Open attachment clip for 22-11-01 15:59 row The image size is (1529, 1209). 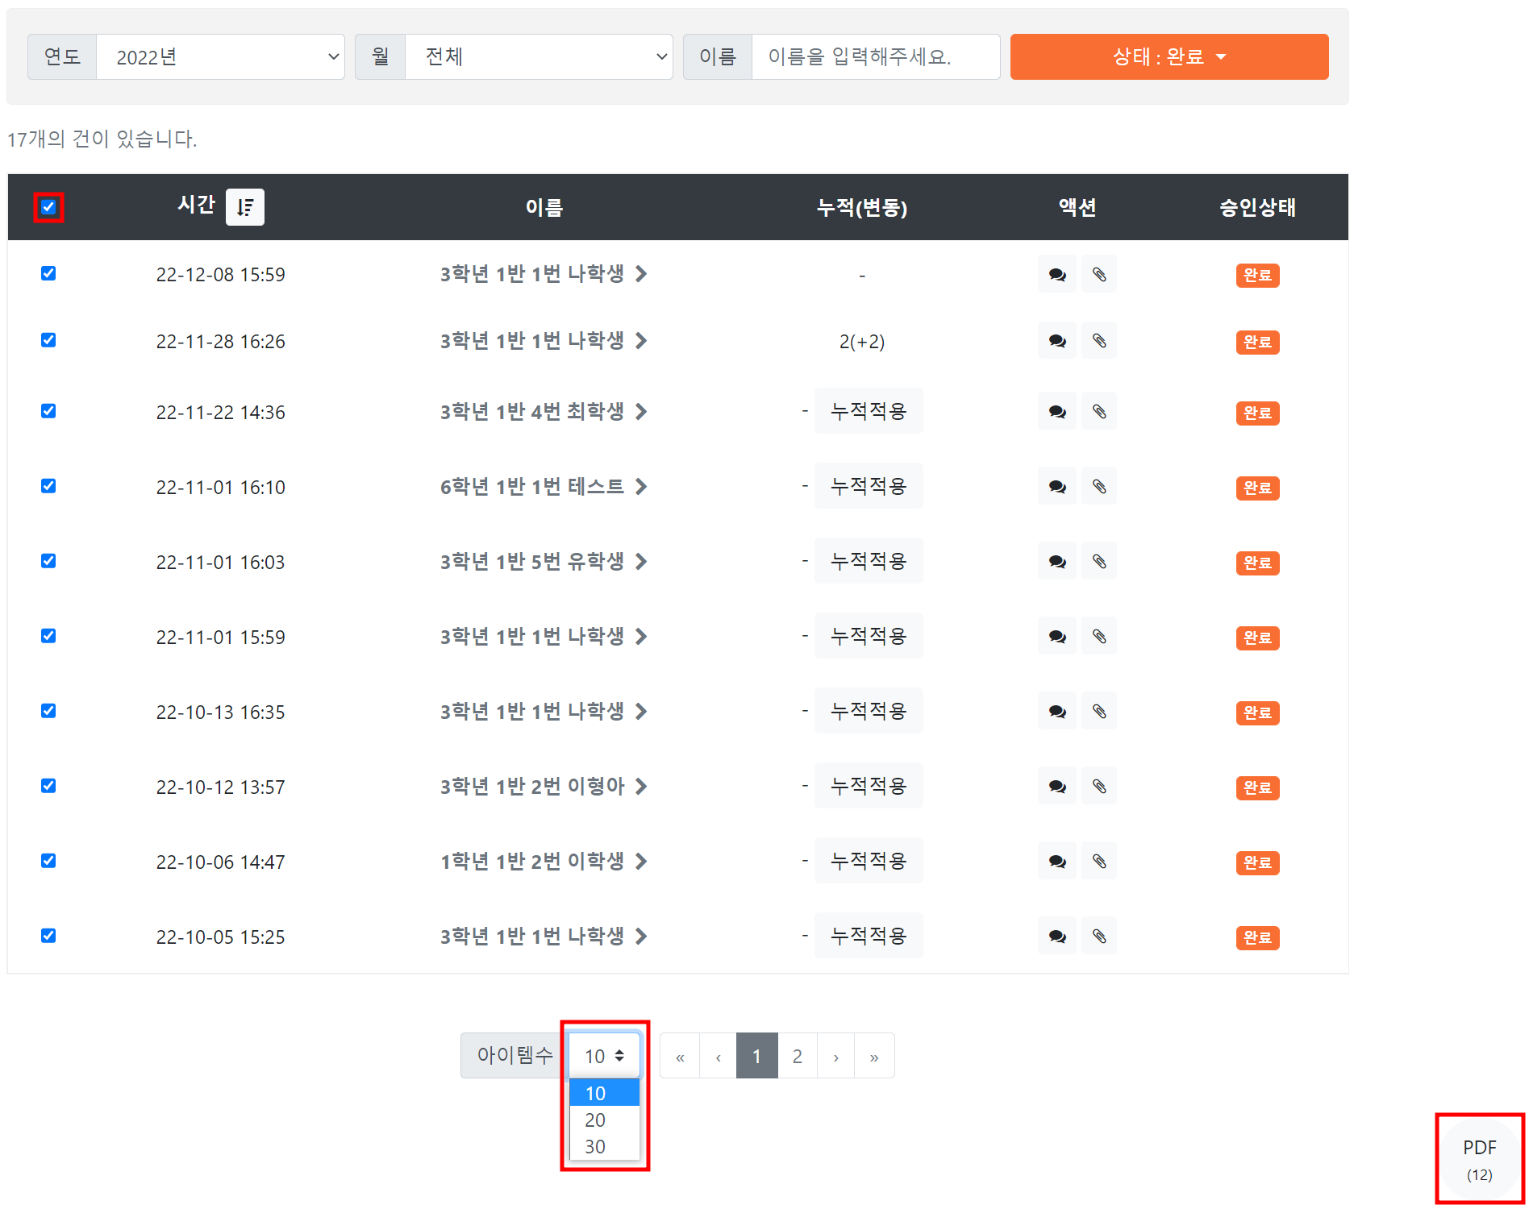[x=1099, y=638]
